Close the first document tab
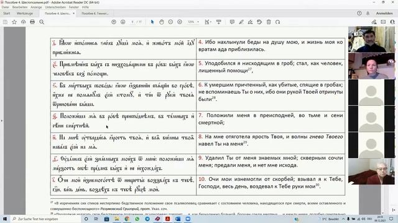Screen dimensions: 398x223 point(73,14)
